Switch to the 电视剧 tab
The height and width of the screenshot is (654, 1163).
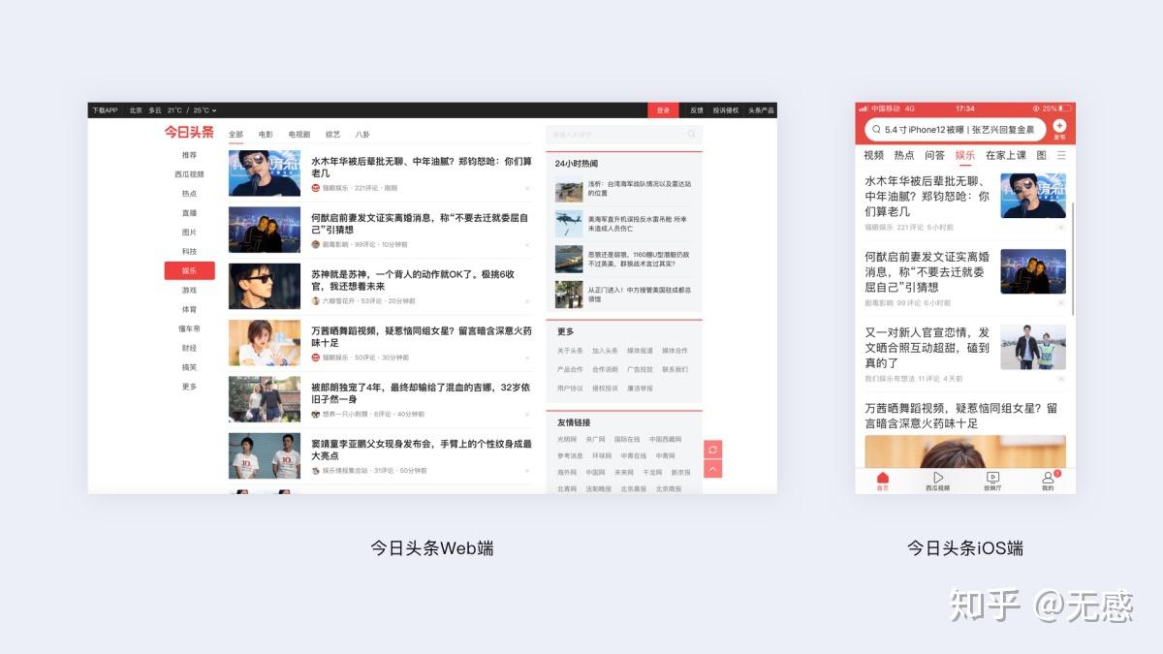click(299, 135)
